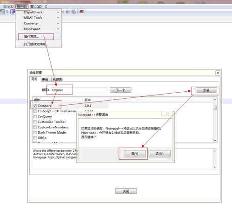Click the 插件 column header

coord(58,100)
